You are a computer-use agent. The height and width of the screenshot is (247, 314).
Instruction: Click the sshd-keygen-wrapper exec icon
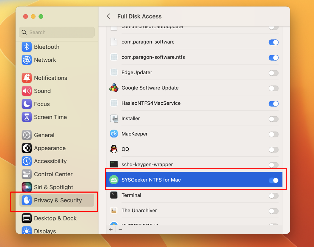114,164
